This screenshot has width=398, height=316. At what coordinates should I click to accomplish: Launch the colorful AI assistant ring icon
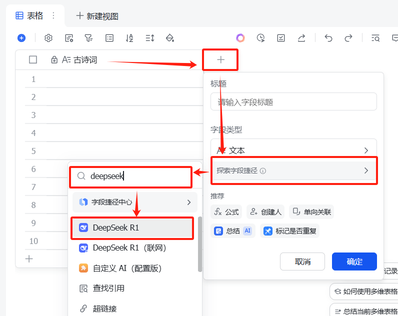[x=240, y=38]
